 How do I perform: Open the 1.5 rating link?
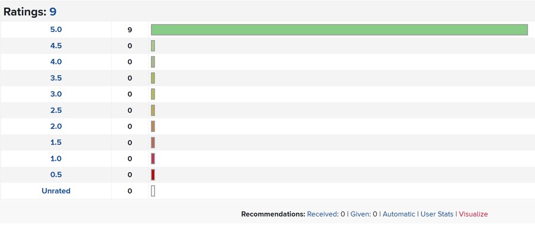[56, 142]
